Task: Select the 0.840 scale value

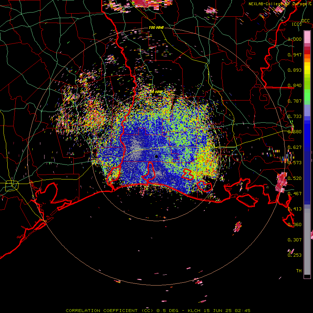Action: pyautogui.click(x=295, y=86)
